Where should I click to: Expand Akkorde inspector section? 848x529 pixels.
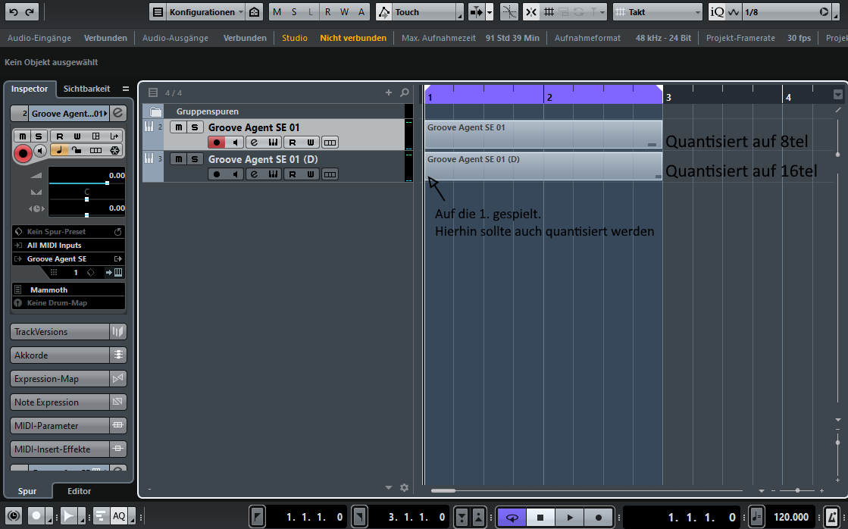[x=69, y=355]
